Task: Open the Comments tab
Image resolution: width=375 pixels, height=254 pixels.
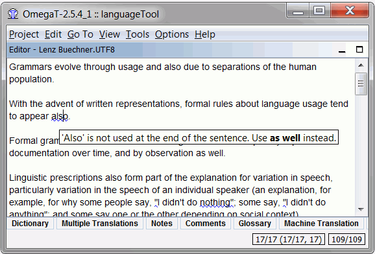Action: tap(206, 224)
